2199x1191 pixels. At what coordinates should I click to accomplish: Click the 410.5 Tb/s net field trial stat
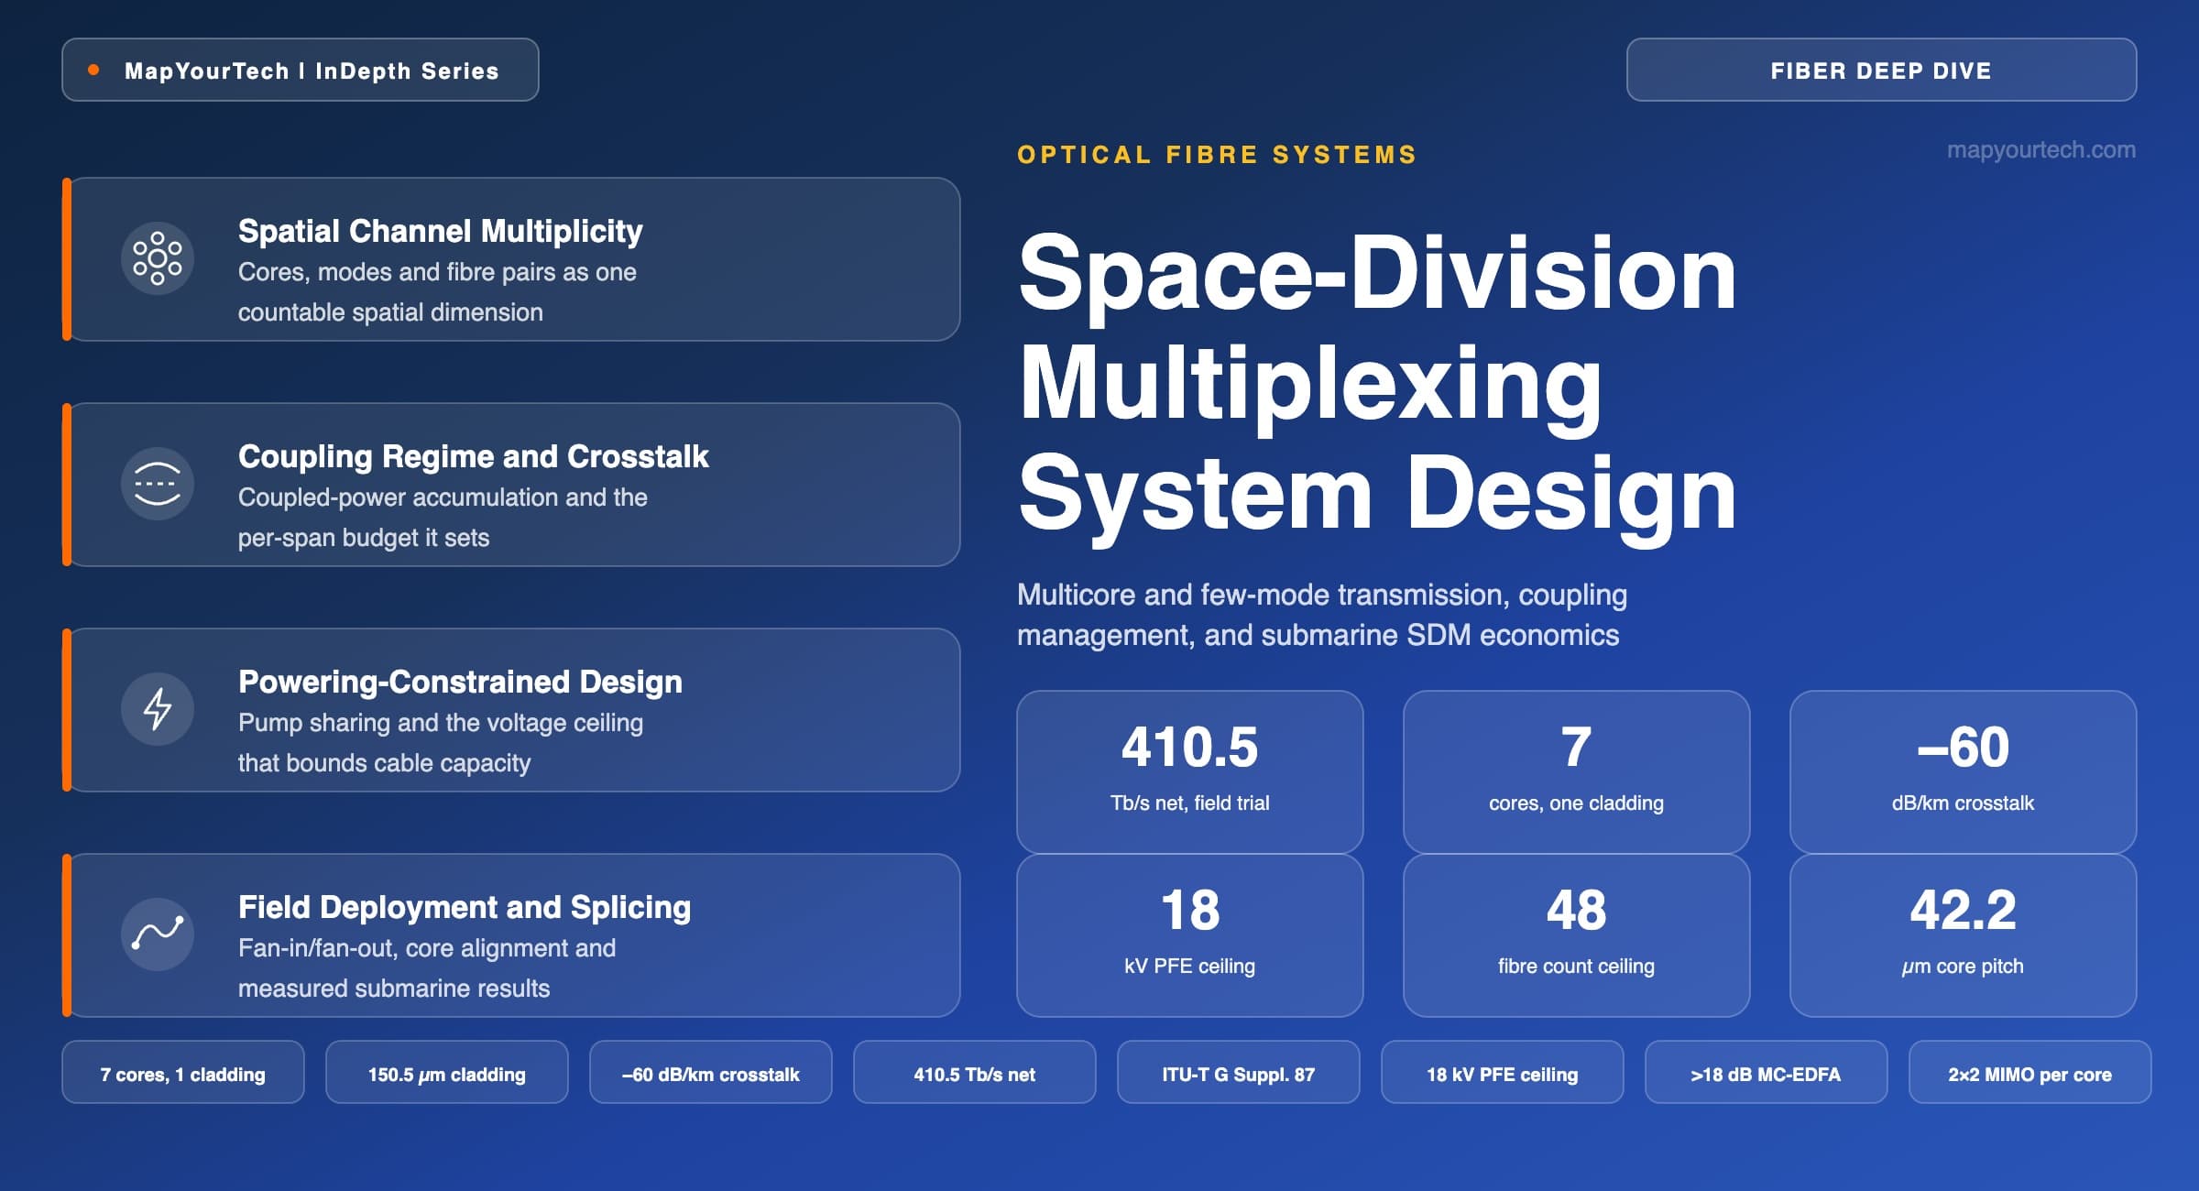[1190, 772]
